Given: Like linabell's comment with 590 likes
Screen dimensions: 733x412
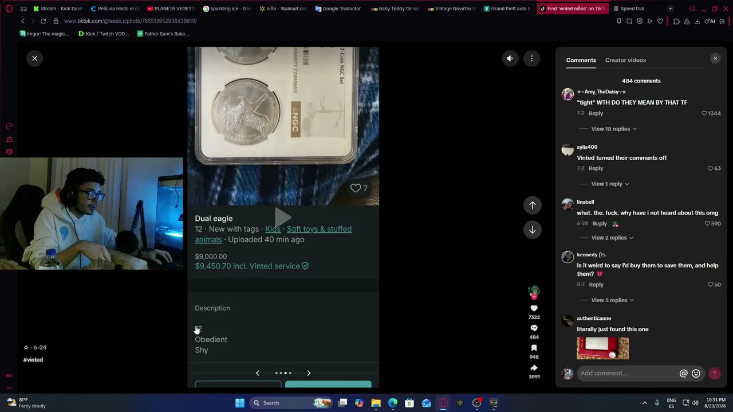Looking at the screenshot, I should click(707, 224).
